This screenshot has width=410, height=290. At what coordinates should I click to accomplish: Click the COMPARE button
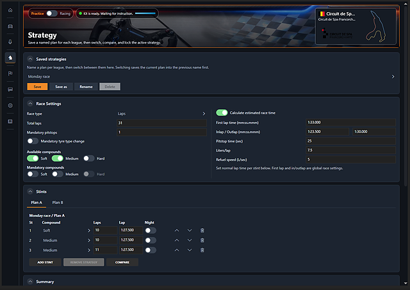click(x=122, y=262)
